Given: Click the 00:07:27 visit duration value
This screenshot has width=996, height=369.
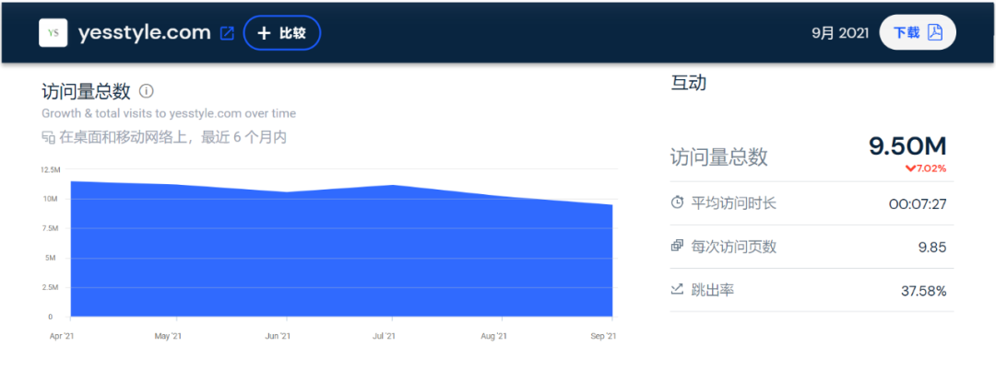Looking at the screenshot, I should point(918,203).
